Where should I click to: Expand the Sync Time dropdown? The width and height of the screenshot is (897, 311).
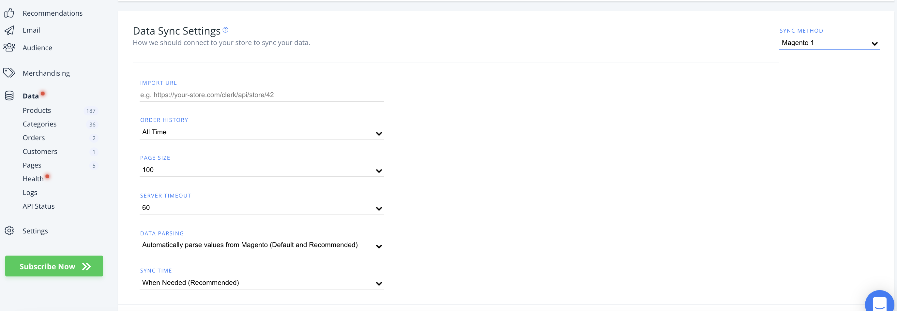[x=262, y=283]
